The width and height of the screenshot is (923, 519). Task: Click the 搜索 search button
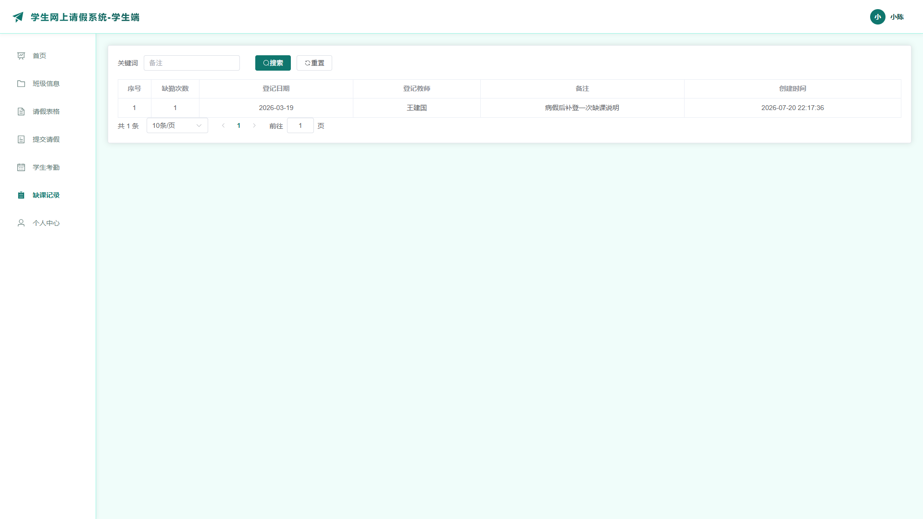[x=273, y=63]
